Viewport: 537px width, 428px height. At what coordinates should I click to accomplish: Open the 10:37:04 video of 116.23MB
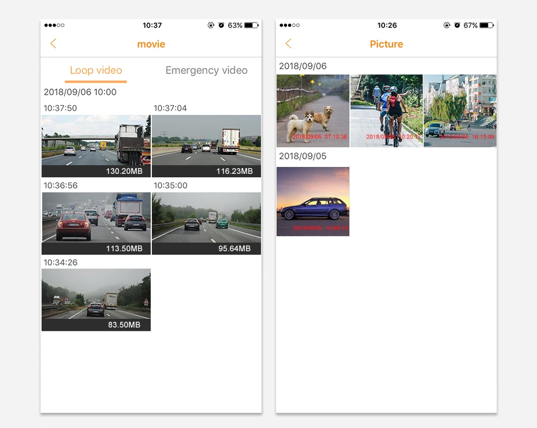(206, 146)
